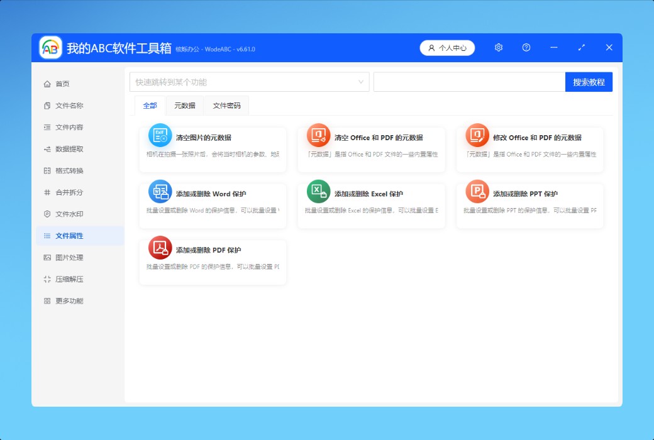Click the help question mark icon
Screen dimensions: 654x440
pos(526,48)
